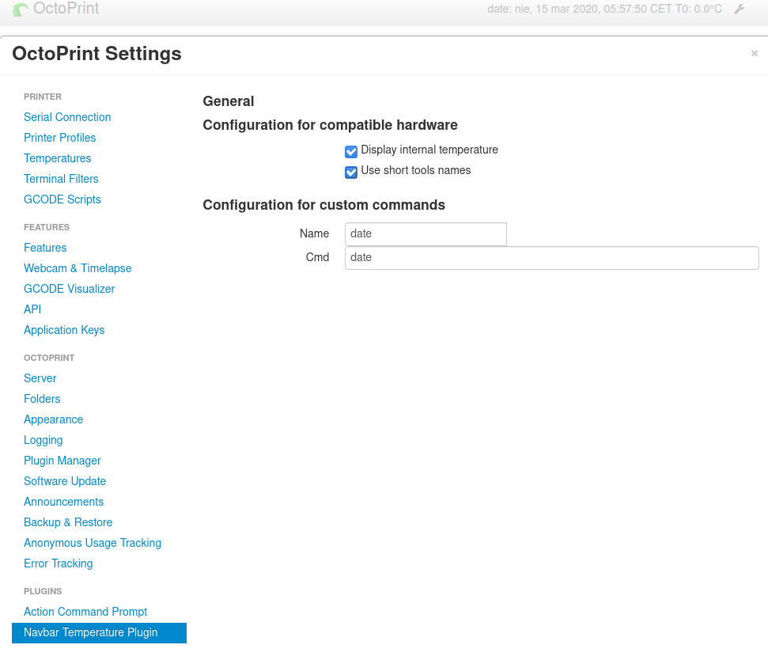Select GCODE Visualizer settings
The height and width of the screenshot is (660, 768).
[x=69, y=289]
